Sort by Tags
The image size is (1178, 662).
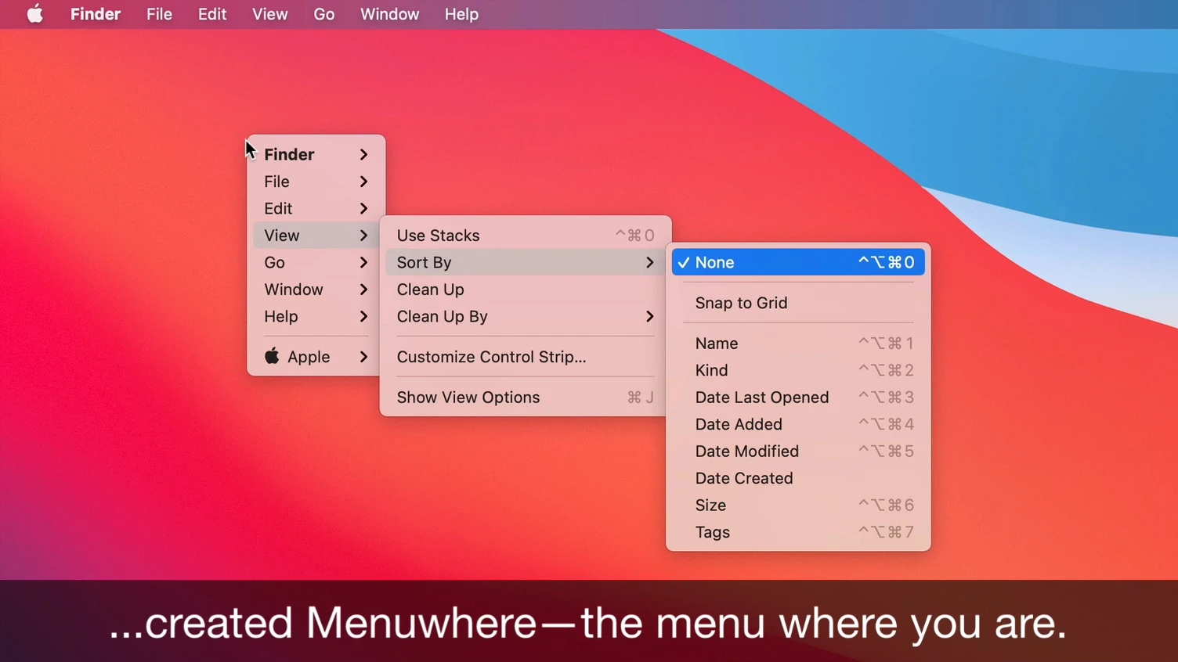[x=712, y=533]
